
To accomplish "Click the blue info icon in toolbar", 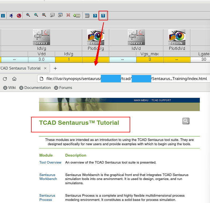I will pos(3,16).
